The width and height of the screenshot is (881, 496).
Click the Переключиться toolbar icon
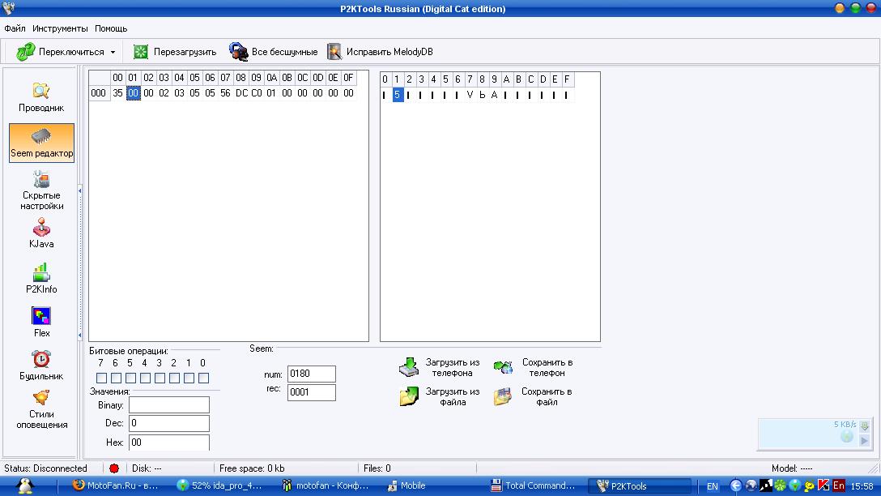pyautogui.click(x=25, y=52)
